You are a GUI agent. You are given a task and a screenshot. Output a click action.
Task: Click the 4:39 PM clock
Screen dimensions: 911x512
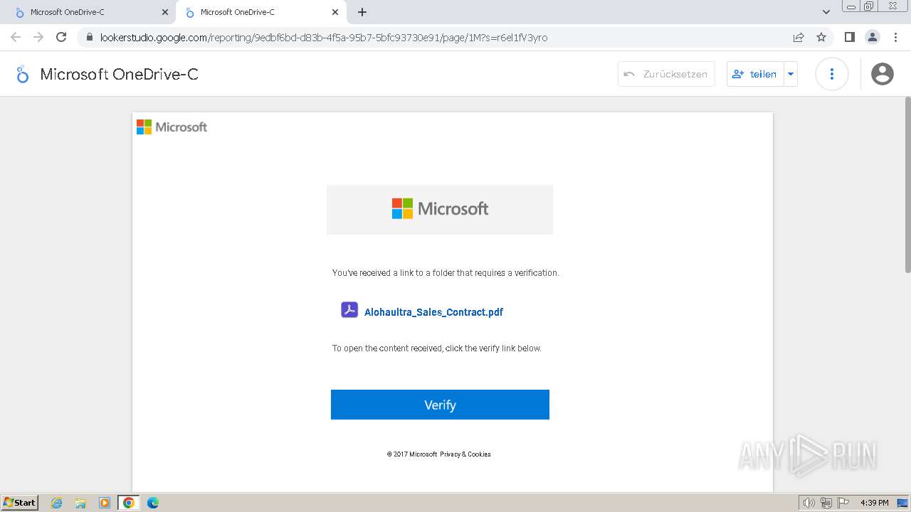point(874,503)
